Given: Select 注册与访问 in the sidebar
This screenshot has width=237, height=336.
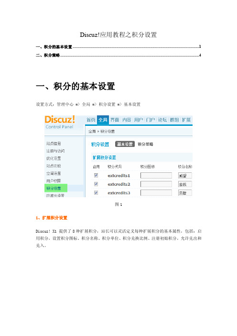Looking at the screenshot, I should click(x=55, y=151).
